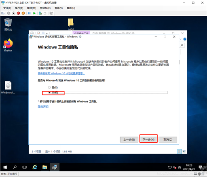Open File Explorer from the taskbar
The width and height of the screenshot is (207, 177).
coord(44,167)
